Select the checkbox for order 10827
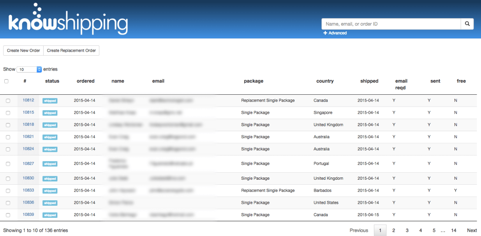Screen dimensions: 481x236 click(x=8, y=164)
